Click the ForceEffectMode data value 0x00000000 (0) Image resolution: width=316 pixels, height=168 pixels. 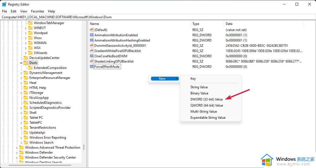236,66
